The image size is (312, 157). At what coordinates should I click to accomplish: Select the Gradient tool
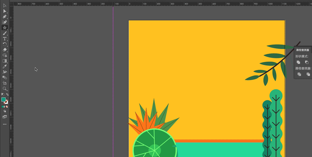(x=5, y=61)
